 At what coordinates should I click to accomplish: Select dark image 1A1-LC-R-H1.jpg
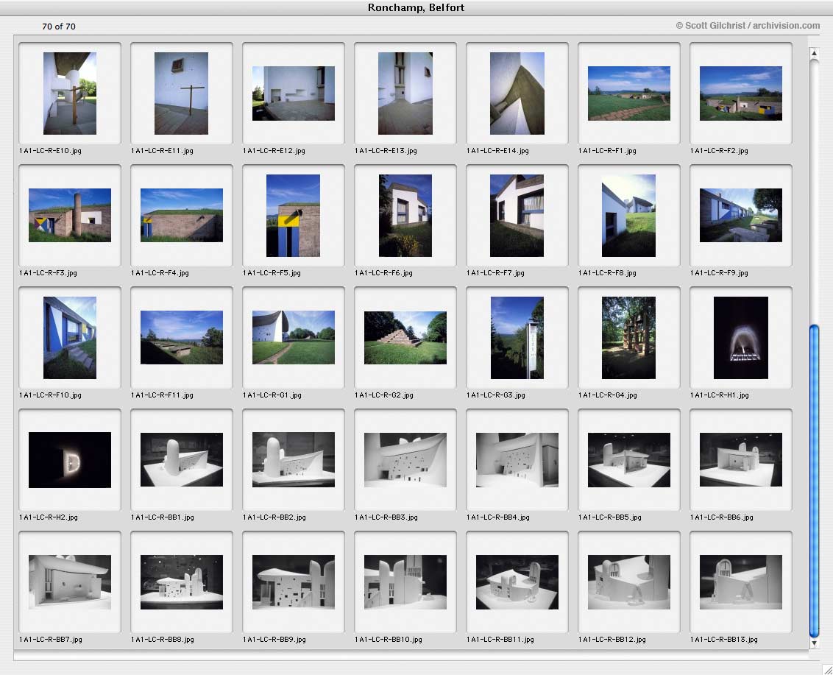click(x=740, y=337)
